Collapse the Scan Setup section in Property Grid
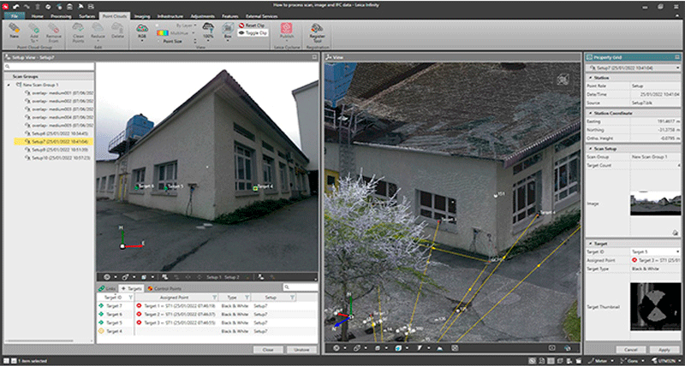The width and height of the screenshot is (685, 366). [589, 147]
